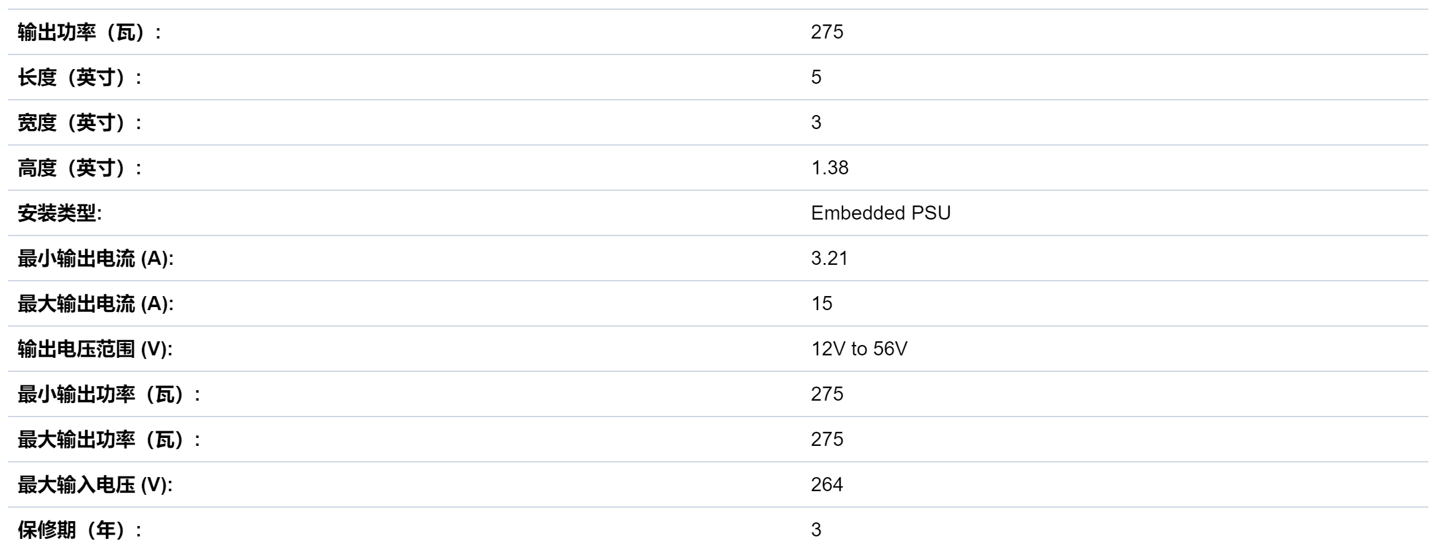Image resolution: width=1448 pixels, height=556 pixels.
Task: Select the 保修期（年）label
Action: pos(80,530)
